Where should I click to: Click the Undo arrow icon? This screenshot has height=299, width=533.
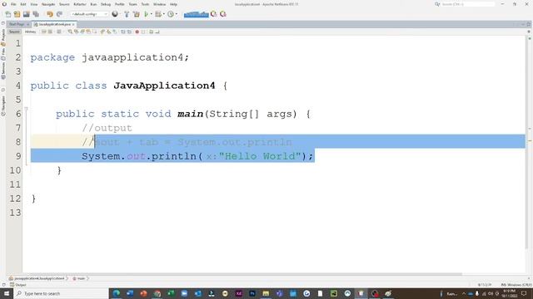(x=50, y=14)
